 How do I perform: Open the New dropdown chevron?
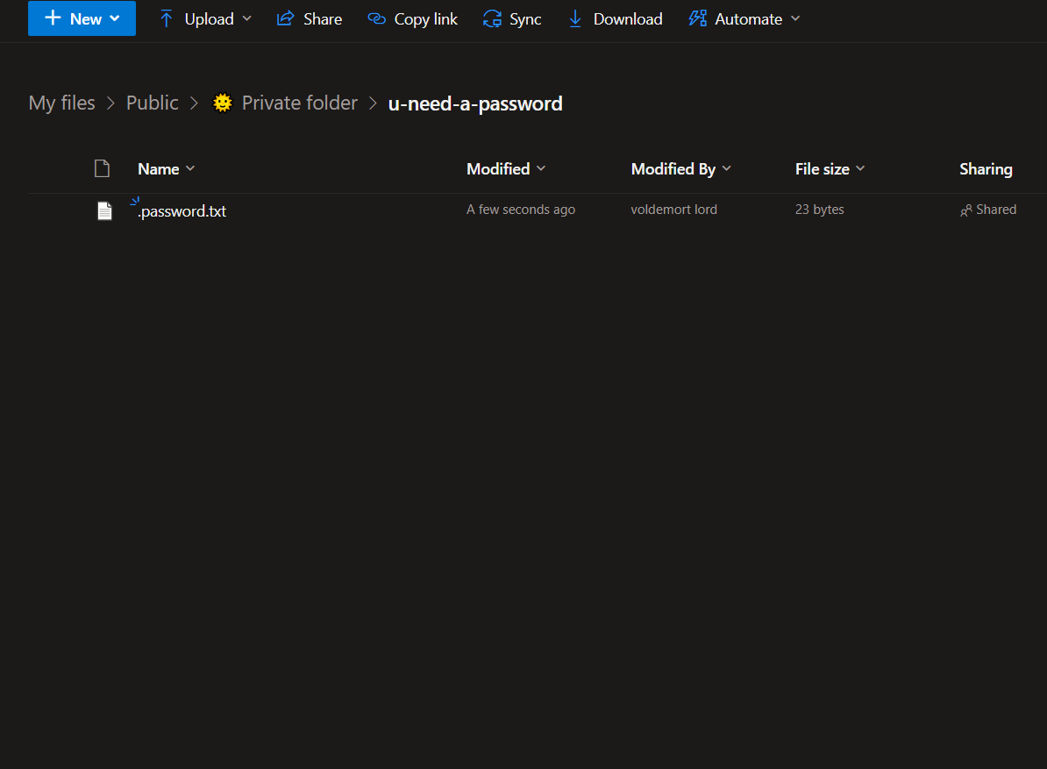tap(115, 18)
